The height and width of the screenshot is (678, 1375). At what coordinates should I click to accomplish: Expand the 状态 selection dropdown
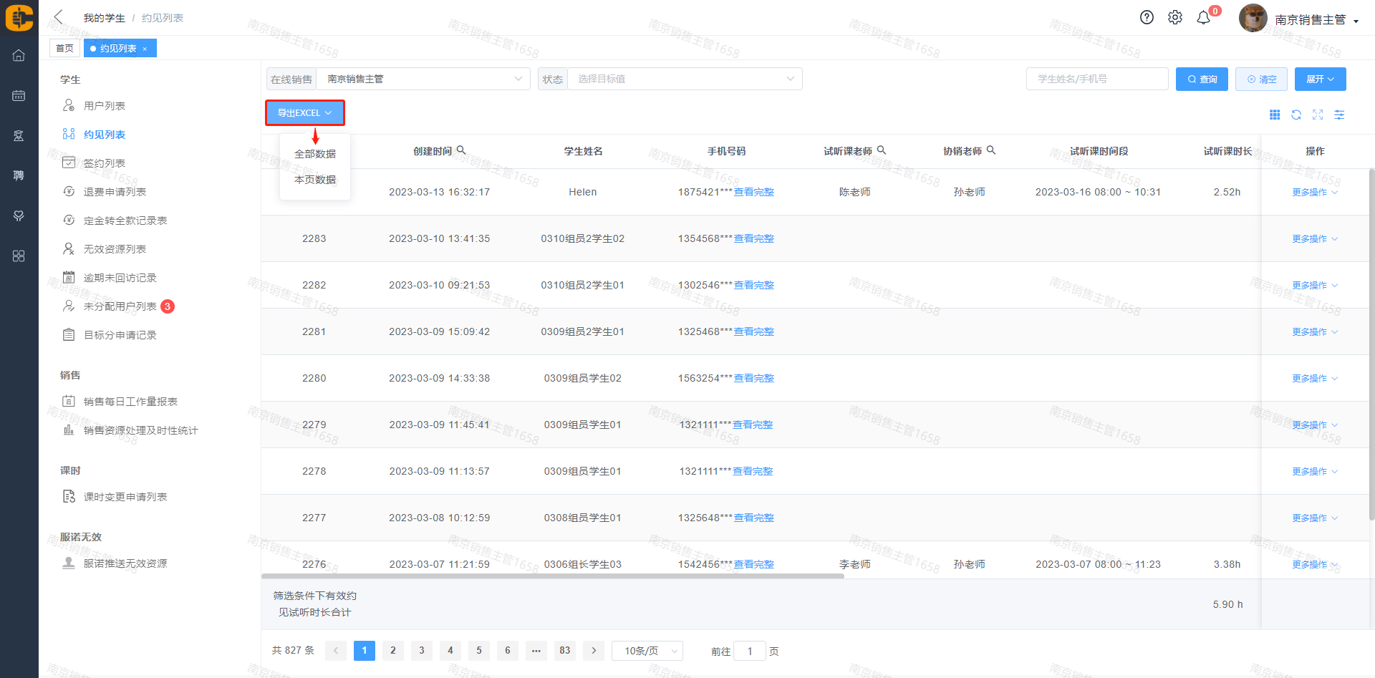684,79
